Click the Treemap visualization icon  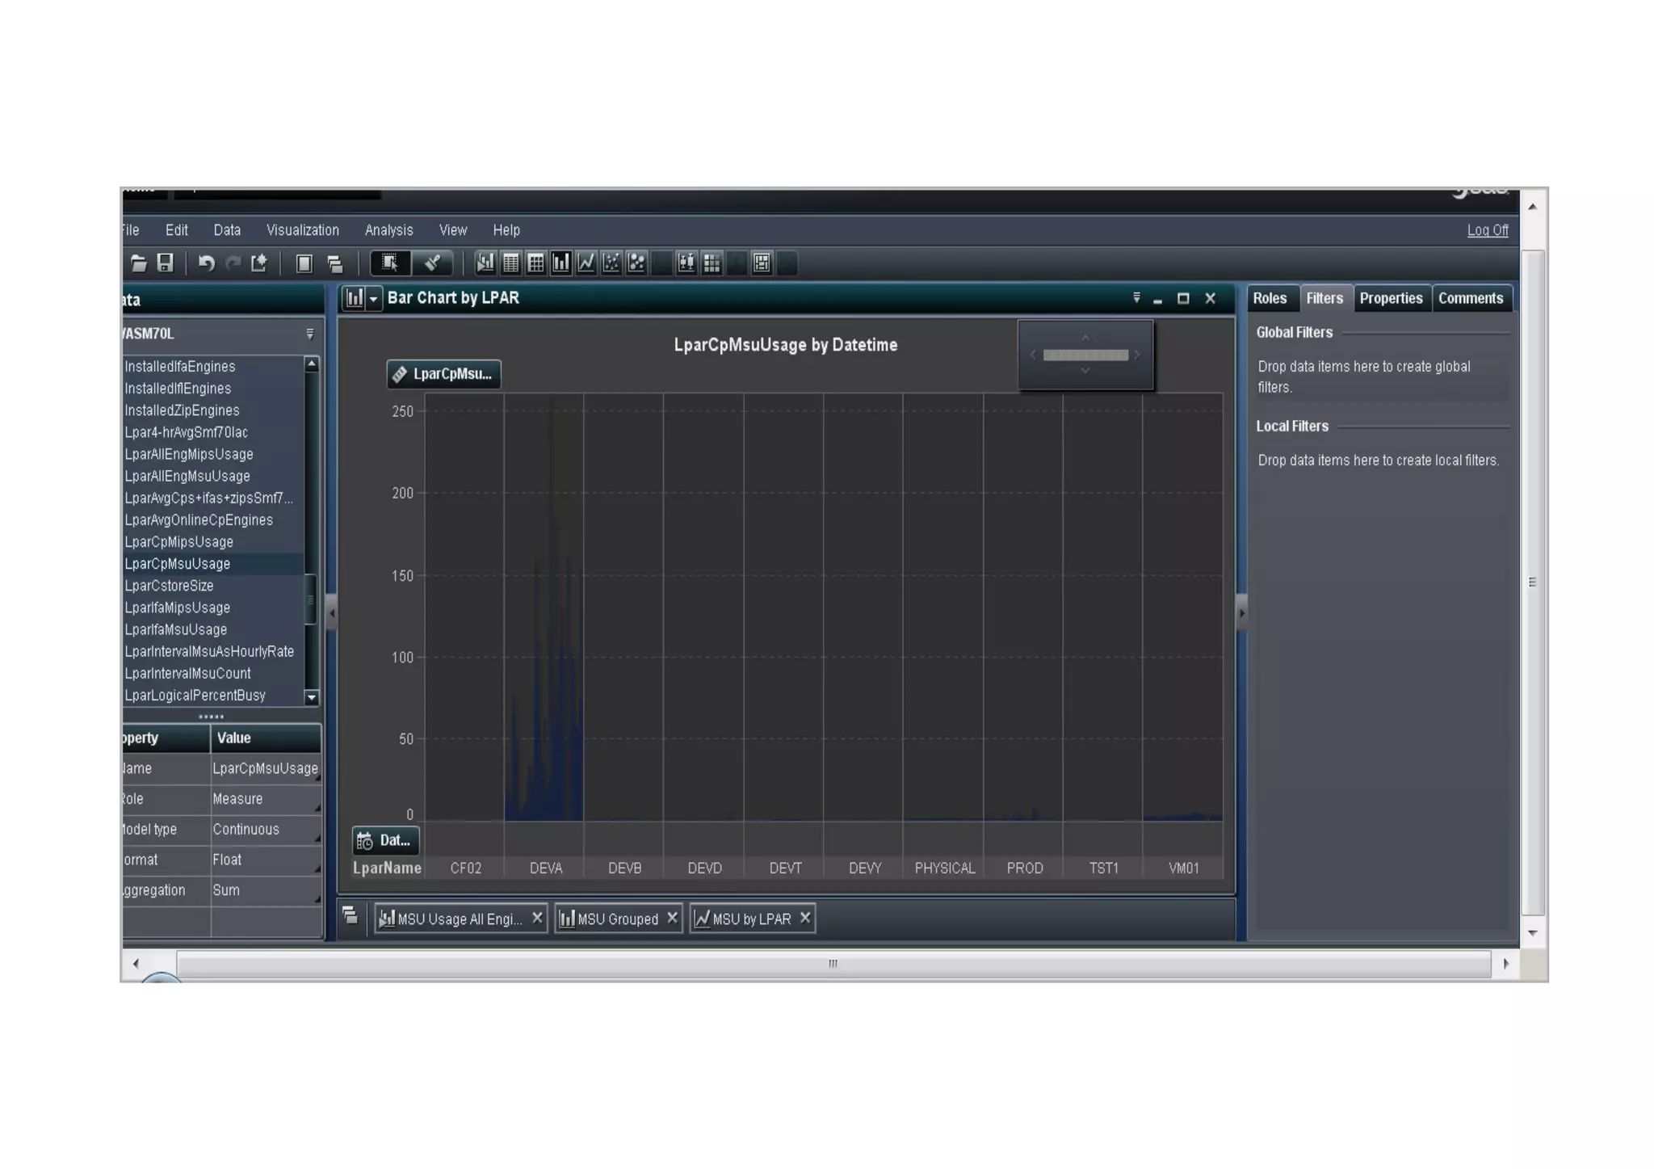[762, 263]
